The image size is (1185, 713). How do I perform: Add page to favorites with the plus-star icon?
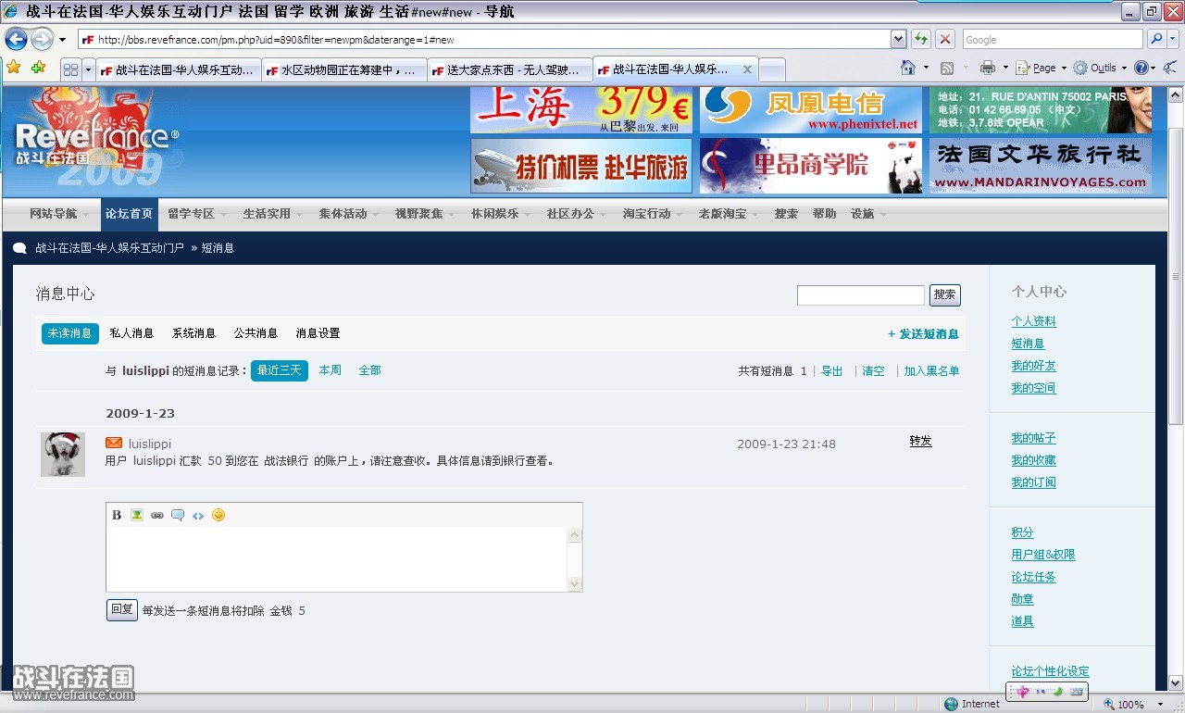click(x=38, y=69)
